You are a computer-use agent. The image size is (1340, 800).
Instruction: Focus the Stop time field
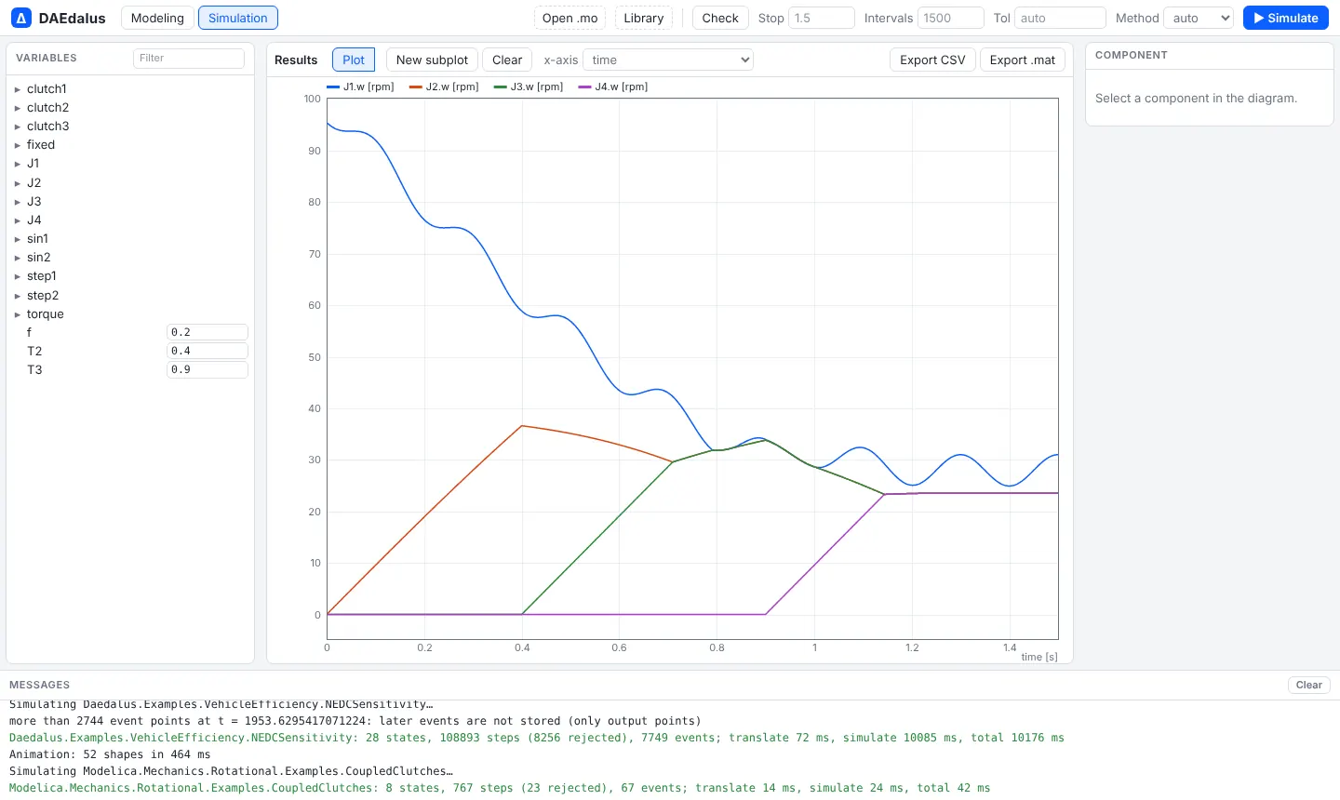pos(821,18)
